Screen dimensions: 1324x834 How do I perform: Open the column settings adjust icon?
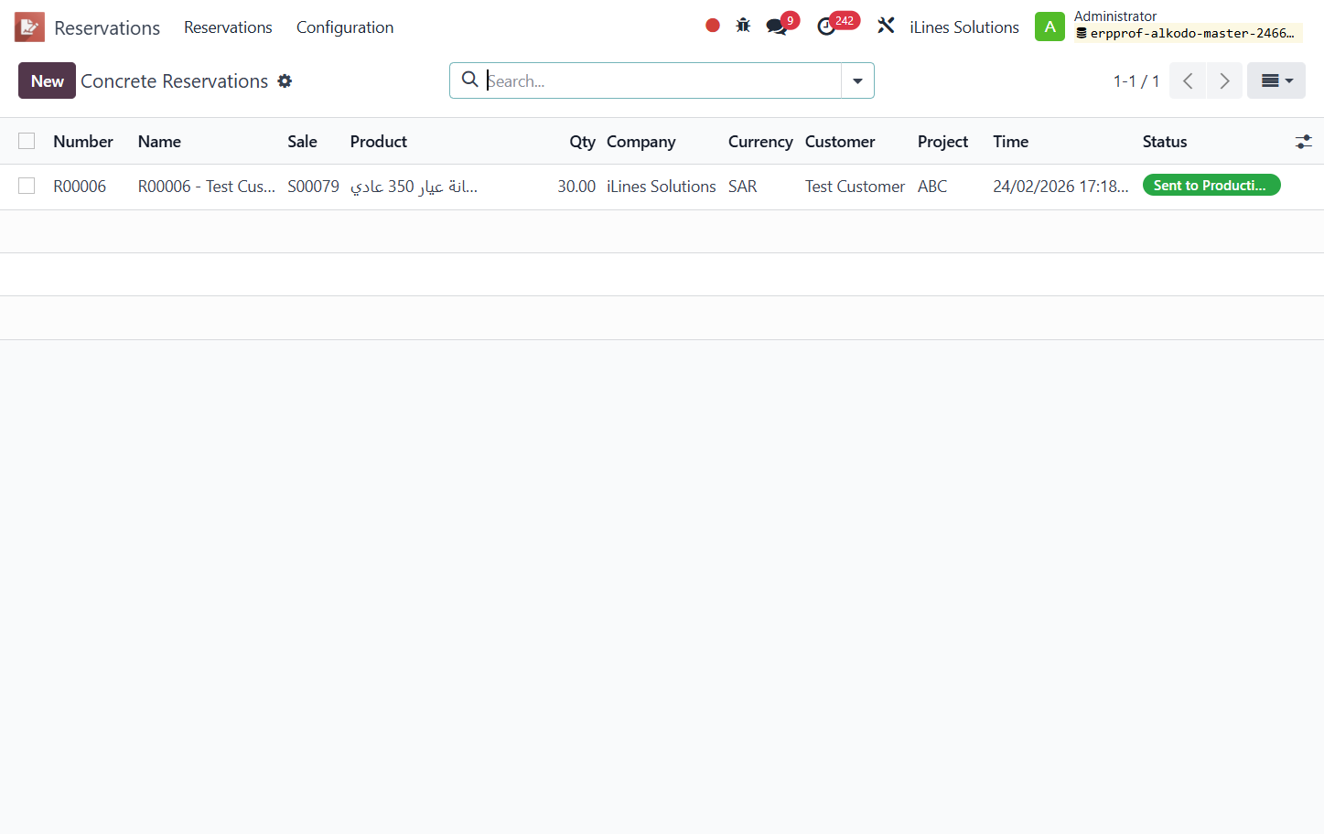pos(1303,142)
